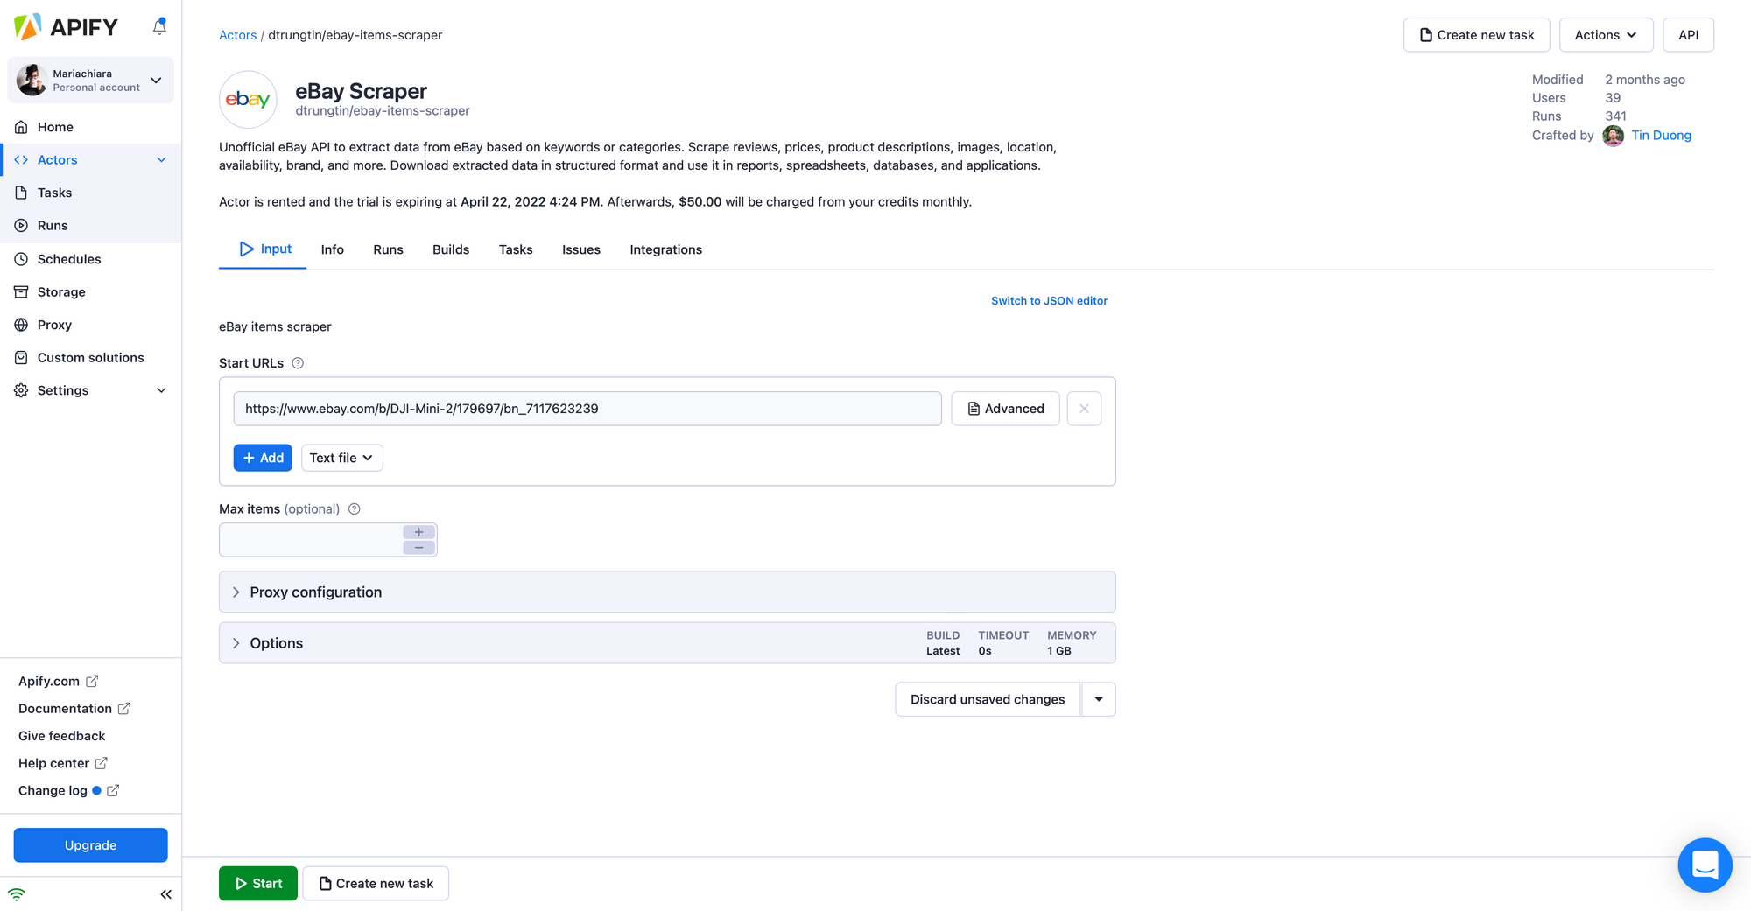Expand the Settings sidebar chevron

point(161,390)
